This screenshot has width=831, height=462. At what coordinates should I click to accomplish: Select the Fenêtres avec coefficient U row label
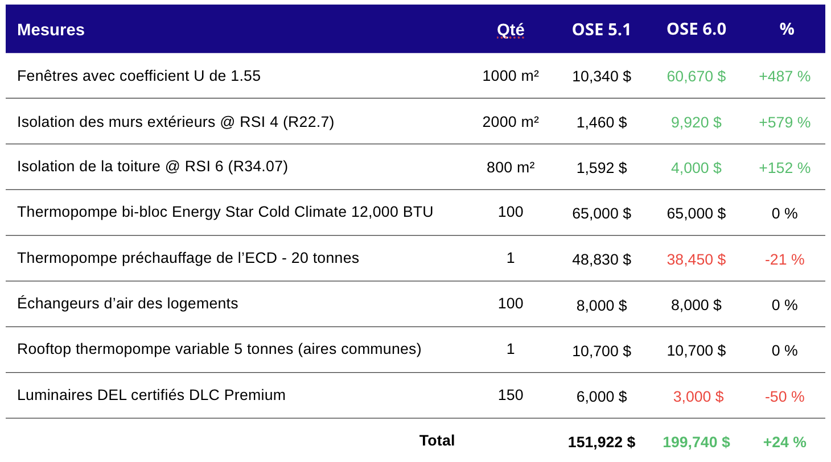click(139, 76)
